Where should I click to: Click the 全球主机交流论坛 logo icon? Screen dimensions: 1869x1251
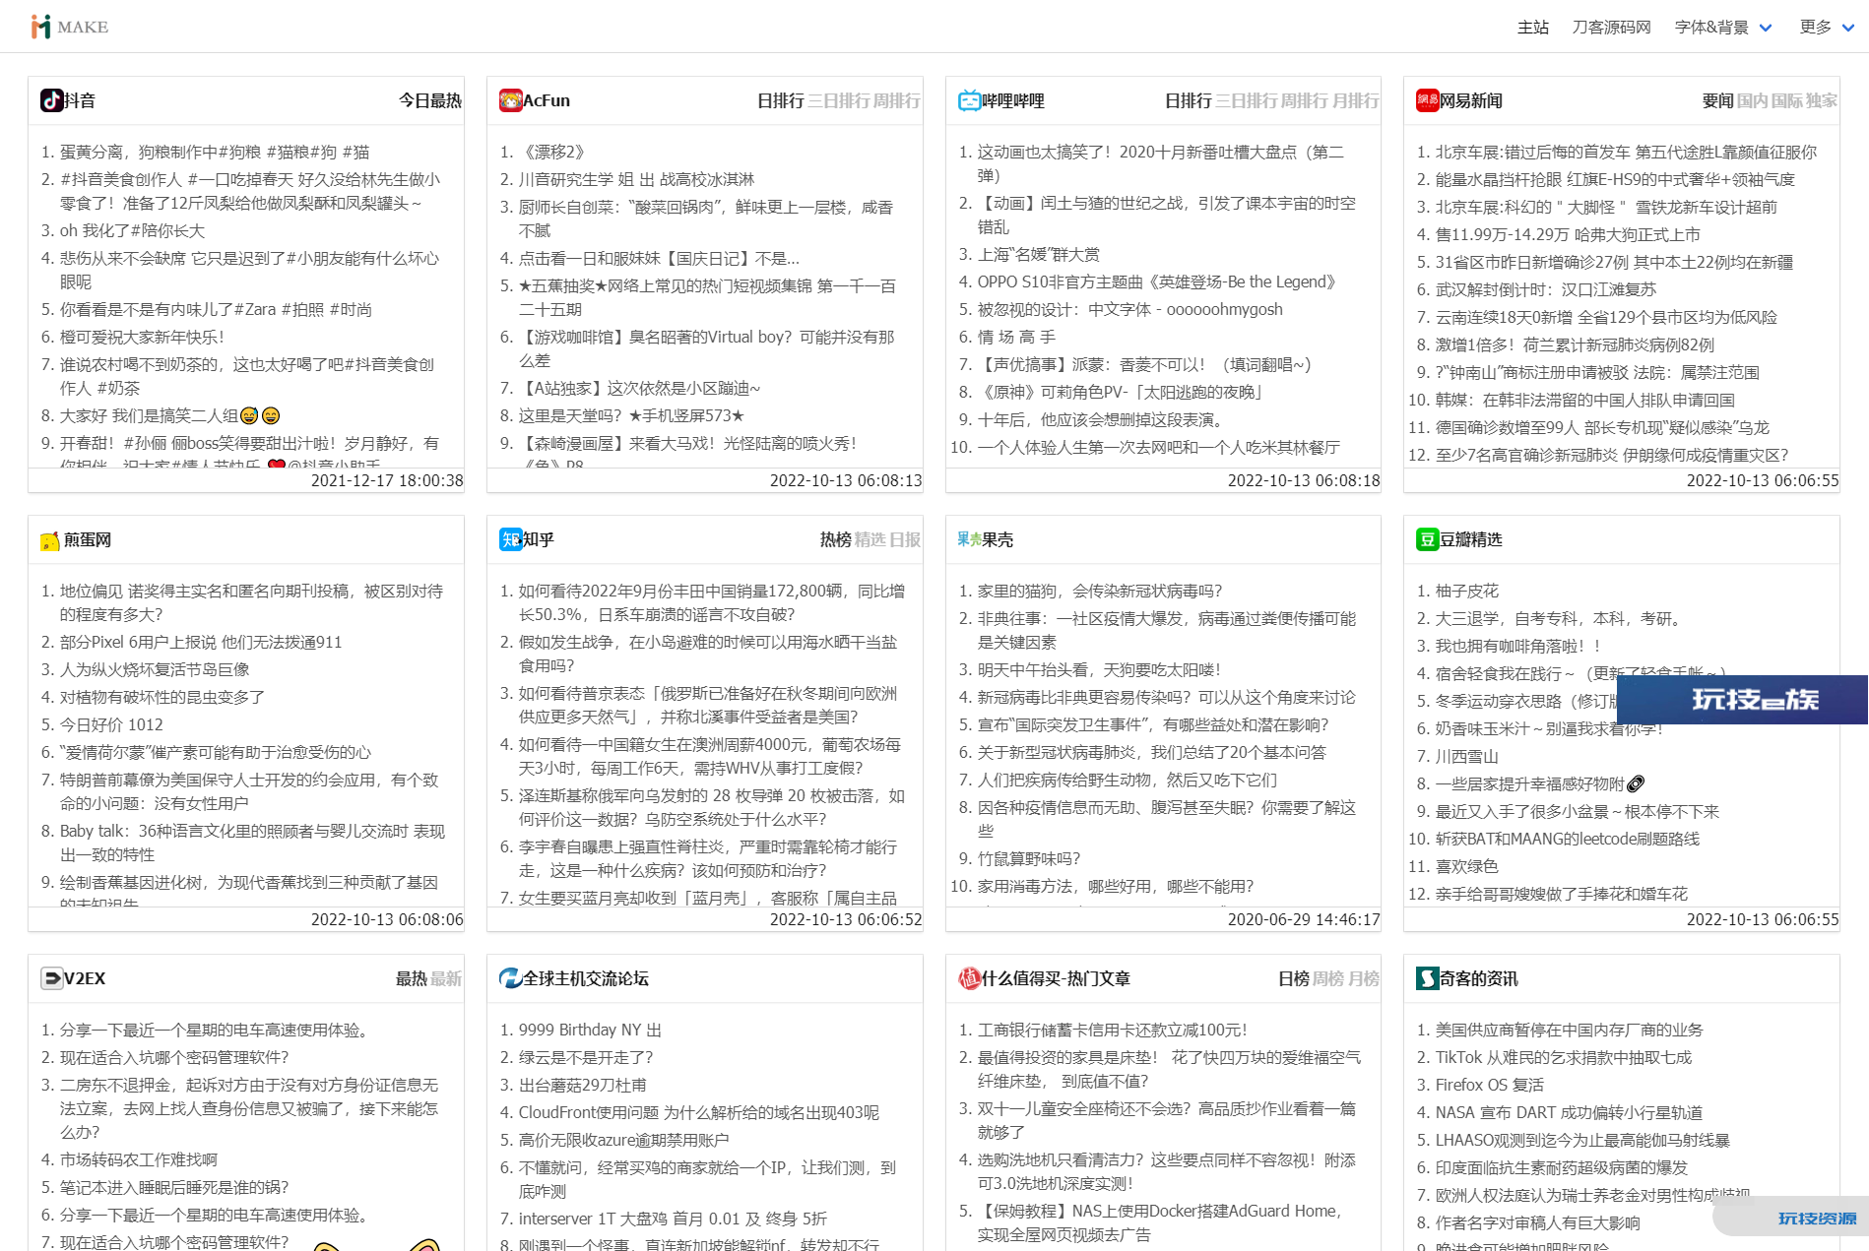pyautogui.click(x=511, y=978)
